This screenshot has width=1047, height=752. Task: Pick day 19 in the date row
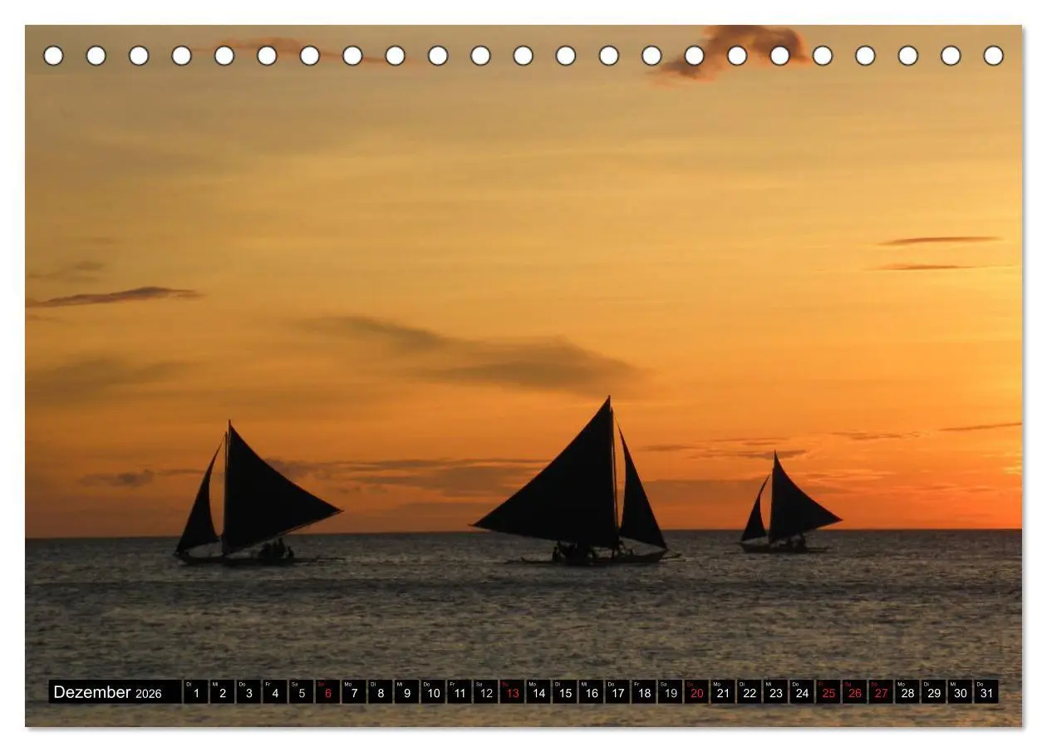coord(670,691)
